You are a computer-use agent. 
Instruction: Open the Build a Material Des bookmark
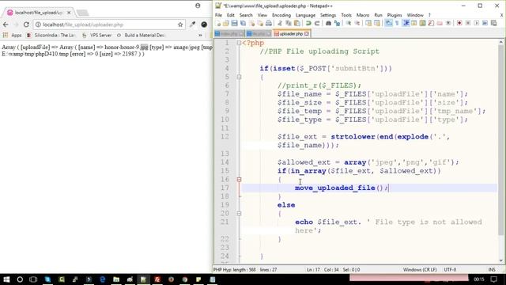pos(141,35)
